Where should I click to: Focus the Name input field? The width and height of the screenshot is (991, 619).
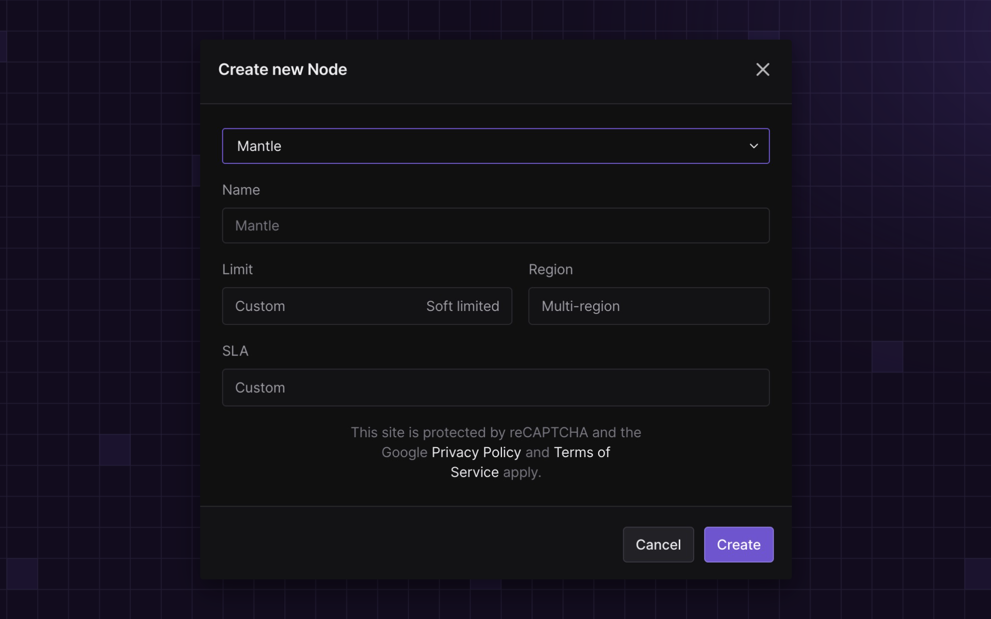click(x=495, y=226)
